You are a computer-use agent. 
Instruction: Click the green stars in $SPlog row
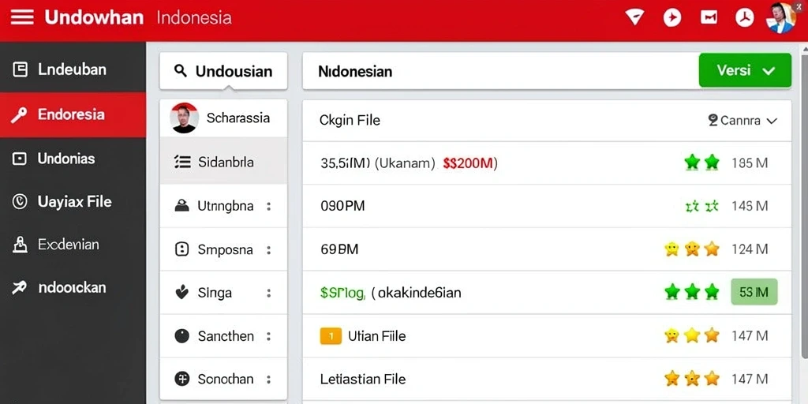point(691,292)
